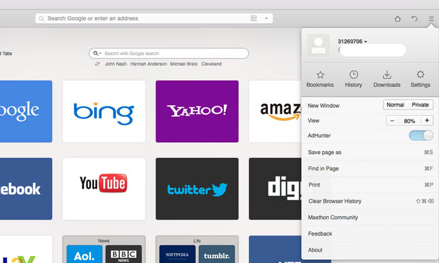Open the Digg quick access tile
This screenshot has width=439, height=263.
275,188
